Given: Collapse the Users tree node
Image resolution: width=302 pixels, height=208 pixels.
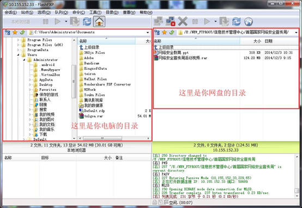Looking at the screenshot, I should tap(18, 55).
